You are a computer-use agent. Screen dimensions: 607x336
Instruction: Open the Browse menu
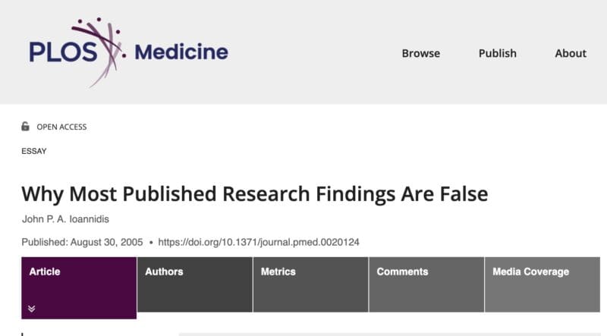(x=420, y=53)
